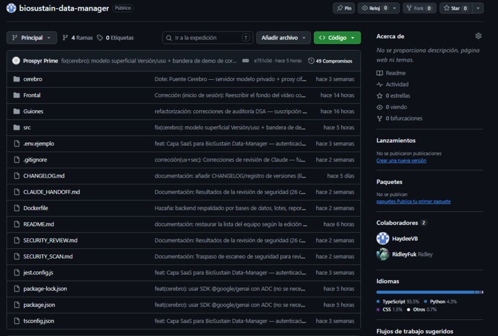The width and height of the screenshot is (498, 336).
Task: Click the magnifier icon in file search
Action: 169,38
